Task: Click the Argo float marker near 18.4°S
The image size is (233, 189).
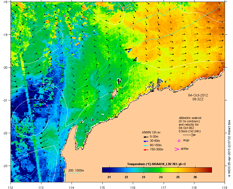Action: pyautogui.click(x=64, y=16)
